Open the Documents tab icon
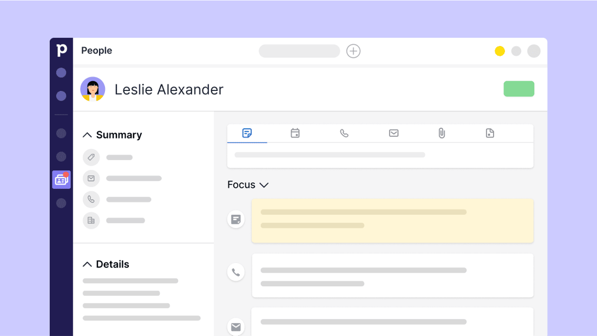The image size is (597, 336). [x=490, y=133]
